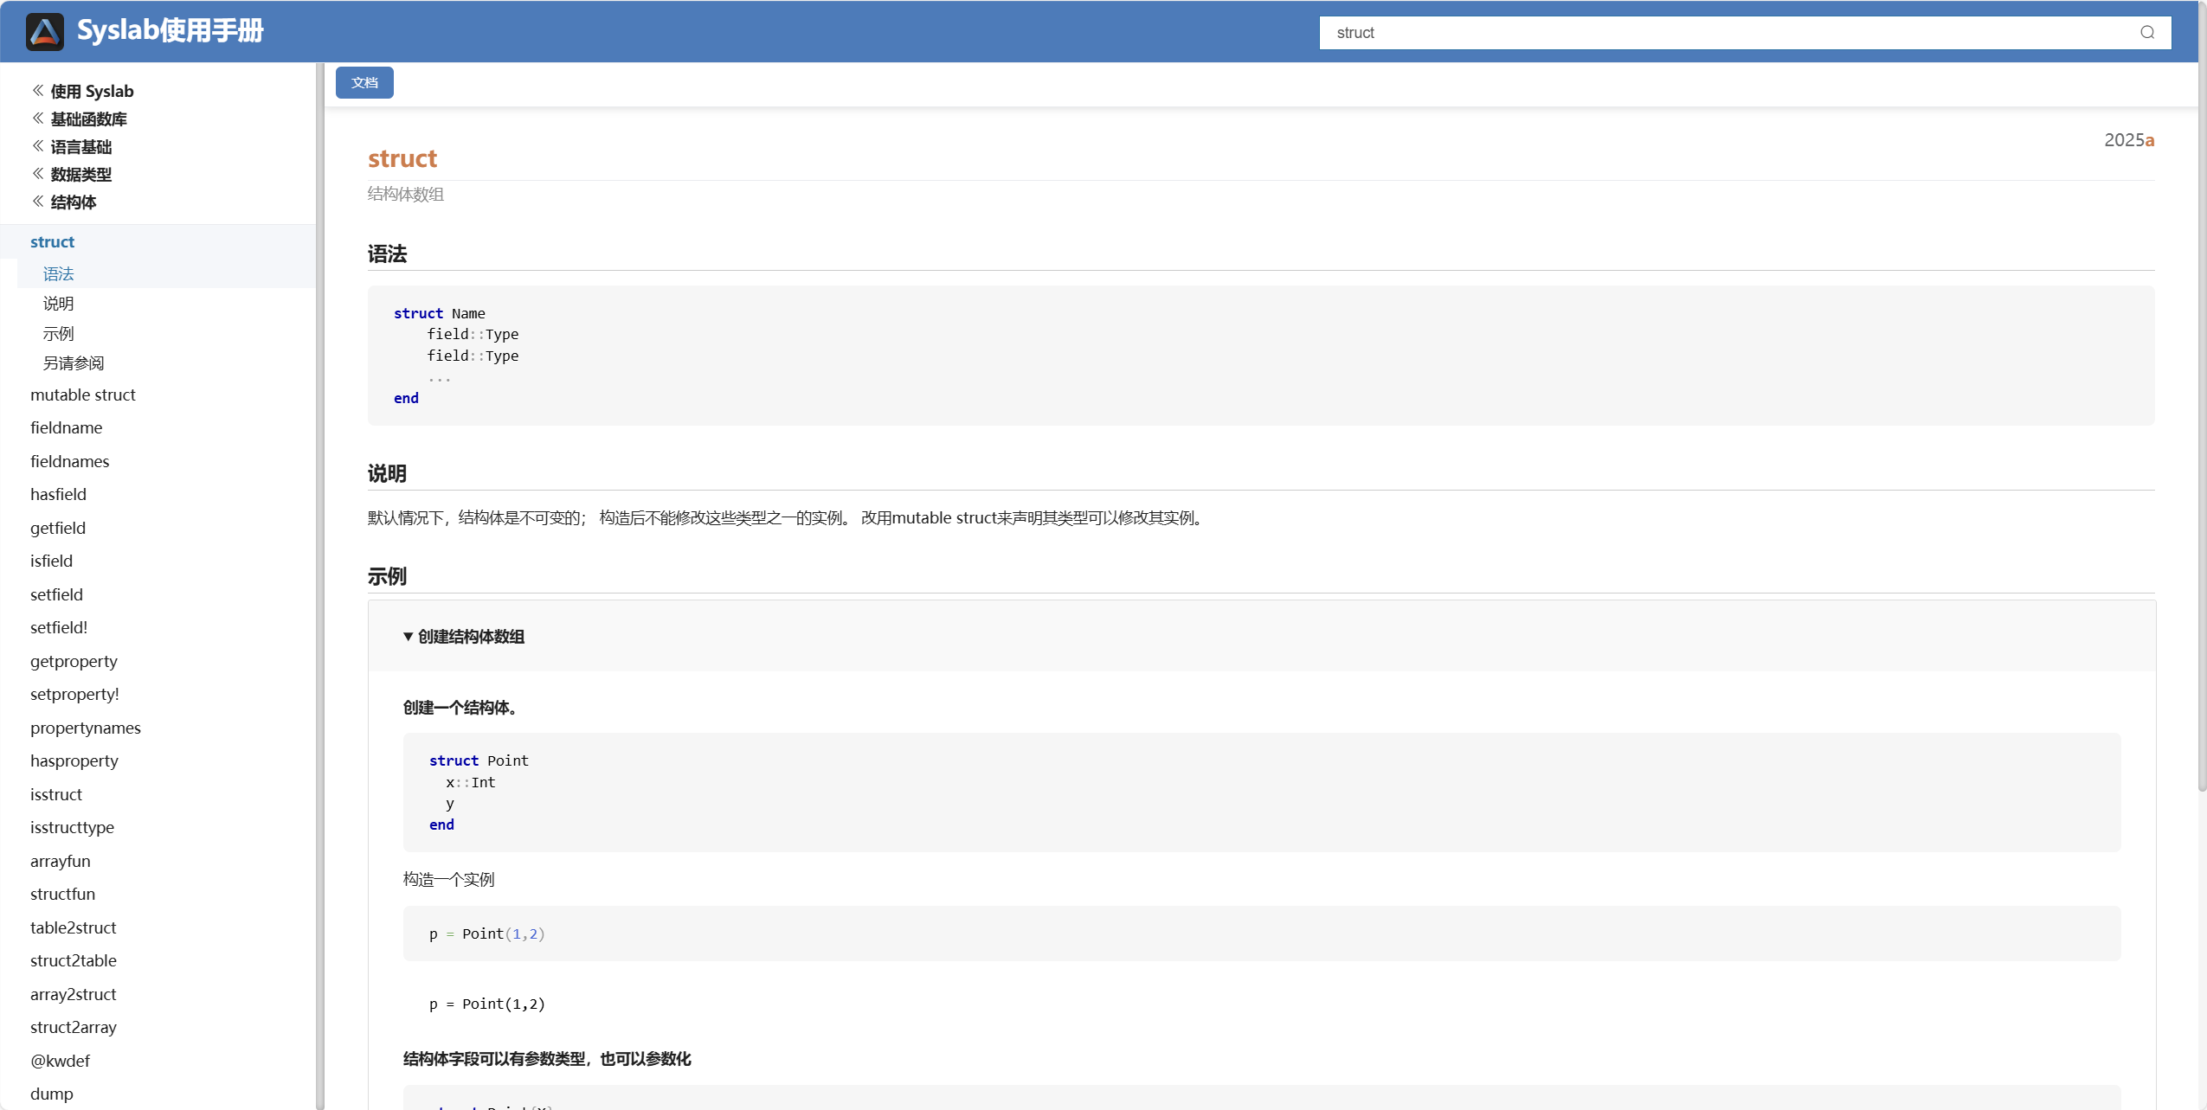Open the struct2table page
The width and height of the screenshot is (2207, 1110).
click(73, 961)
